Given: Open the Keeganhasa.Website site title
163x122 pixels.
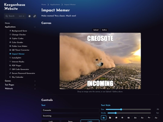Looking at the screenshot, I should pyautogui.click(x=14, y=7).
